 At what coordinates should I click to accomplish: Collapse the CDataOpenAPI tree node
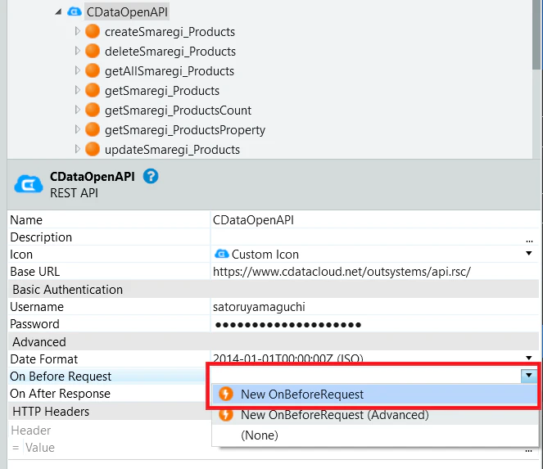[x=58, y=12]
